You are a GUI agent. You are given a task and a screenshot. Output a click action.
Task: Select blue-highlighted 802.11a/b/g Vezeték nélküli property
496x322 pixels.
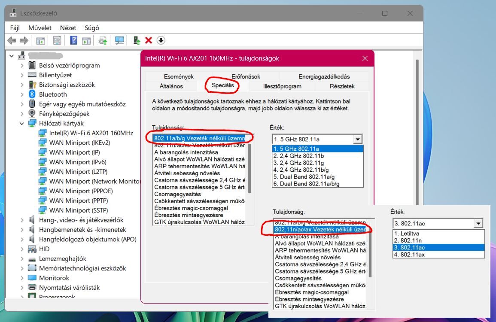coord(199,138)
